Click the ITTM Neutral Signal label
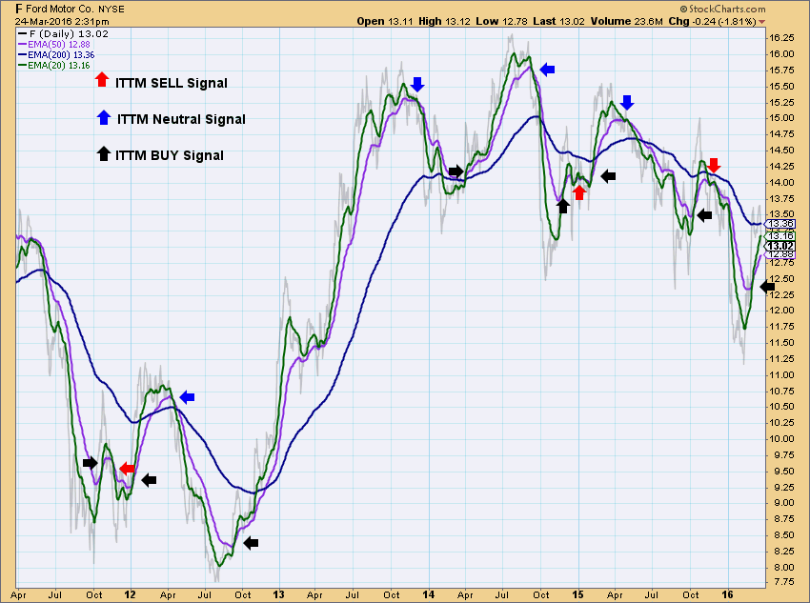 181,119
